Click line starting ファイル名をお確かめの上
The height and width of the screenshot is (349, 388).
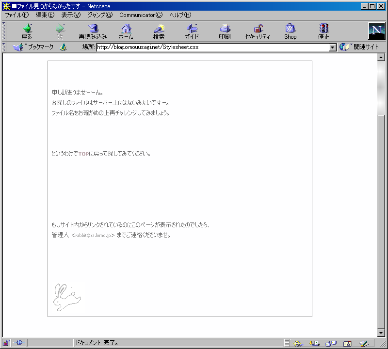(111, 113)
